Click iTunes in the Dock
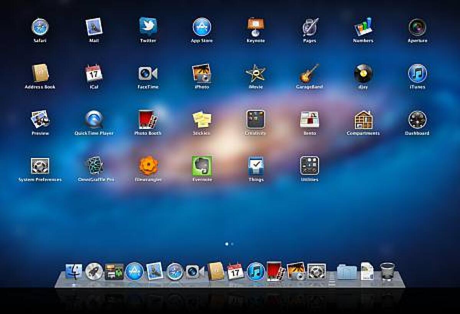Viewport: 460px width, 314px height. [256, 271]
